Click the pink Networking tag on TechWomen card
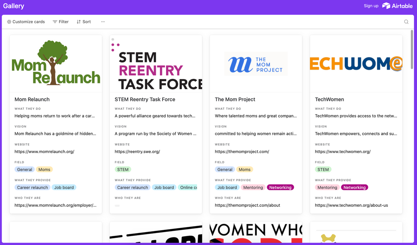The image size is (417, 245). click(354, 187)
